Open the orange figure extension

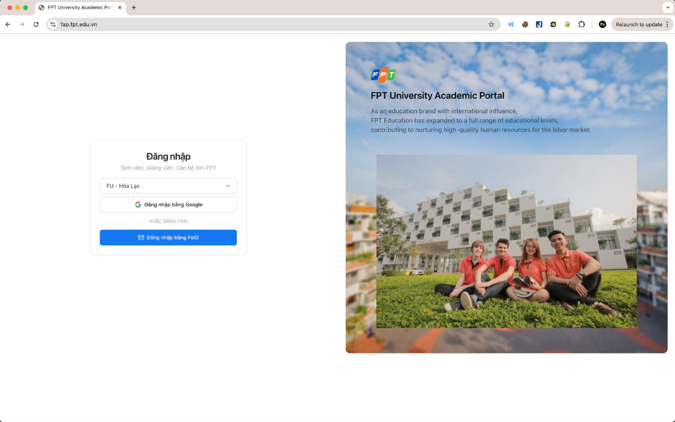pos(567,24)
